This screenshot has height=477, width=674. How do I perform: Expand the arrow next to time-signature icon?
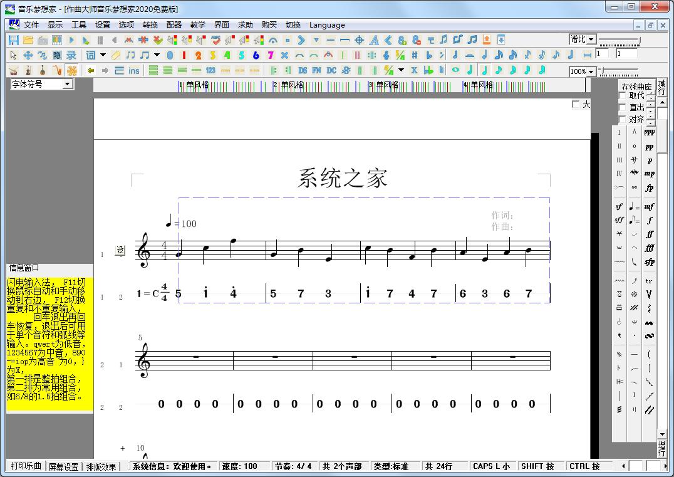coord(401,70)
